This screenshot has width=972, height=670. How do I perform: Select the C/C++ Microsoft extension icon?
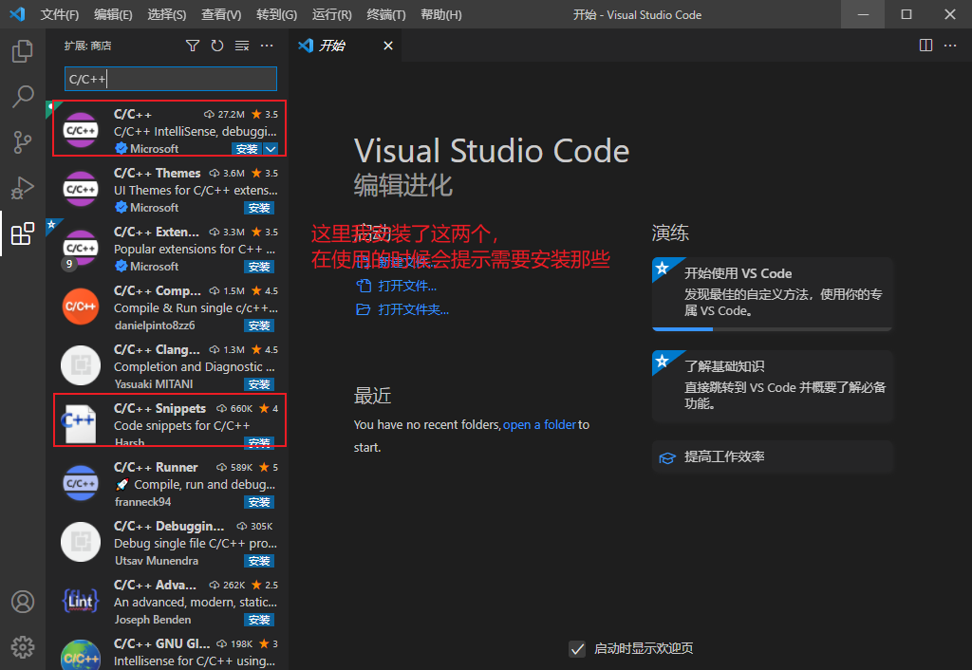pyautogui.click(x=81, y=130)
